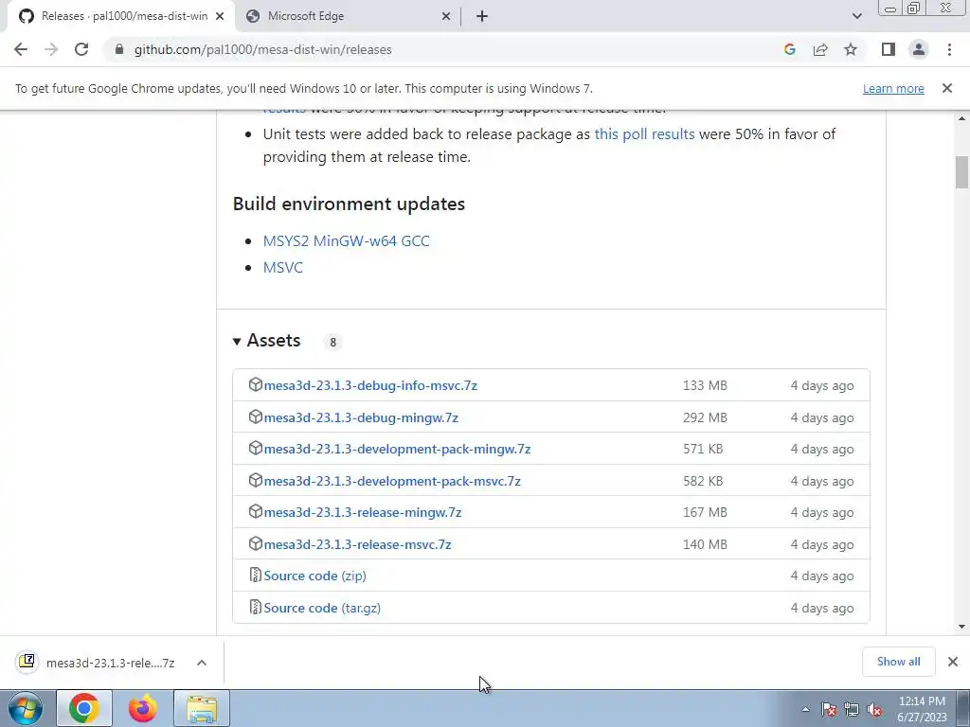Click package icon beside development-pack-msvc.7z
The width and height of the screenshot is (970, 727).
point(255,480)
